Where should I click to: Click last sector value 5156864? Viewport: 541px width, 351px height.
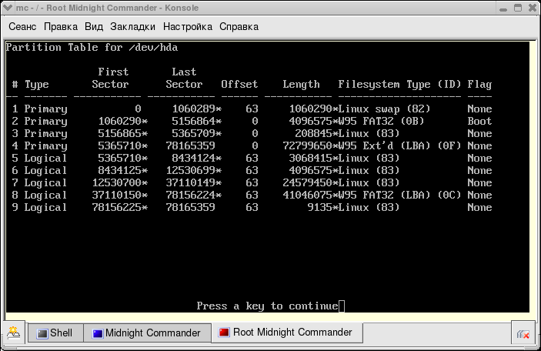coord(194,121)
